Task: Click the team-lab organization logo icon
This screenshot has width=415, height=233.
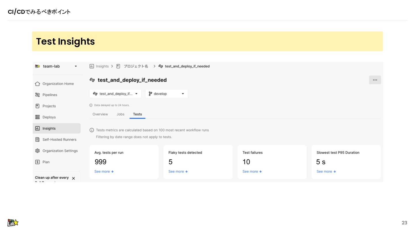Action: (37, 66)
